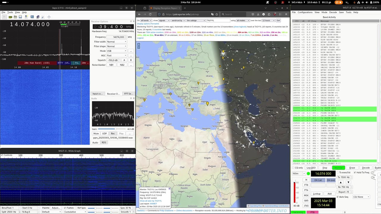Viewport: 381px width, 214px height.
Task: Open Firefox Pocket icon
Action: [x=253, y=14]
